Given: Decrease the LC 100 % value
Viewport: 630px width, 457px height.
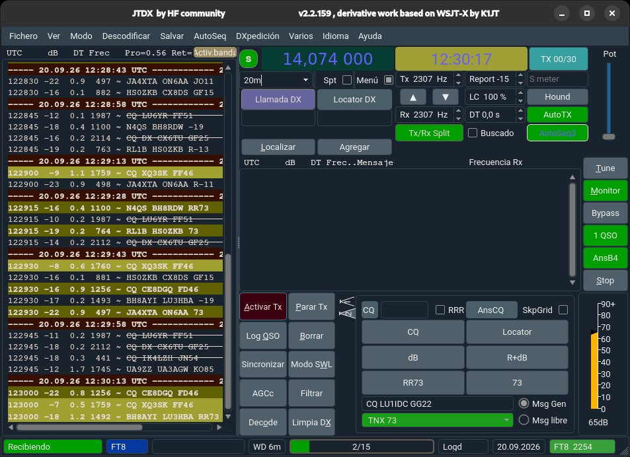Looking at the screenshot, I should click(x=520, y=100).
